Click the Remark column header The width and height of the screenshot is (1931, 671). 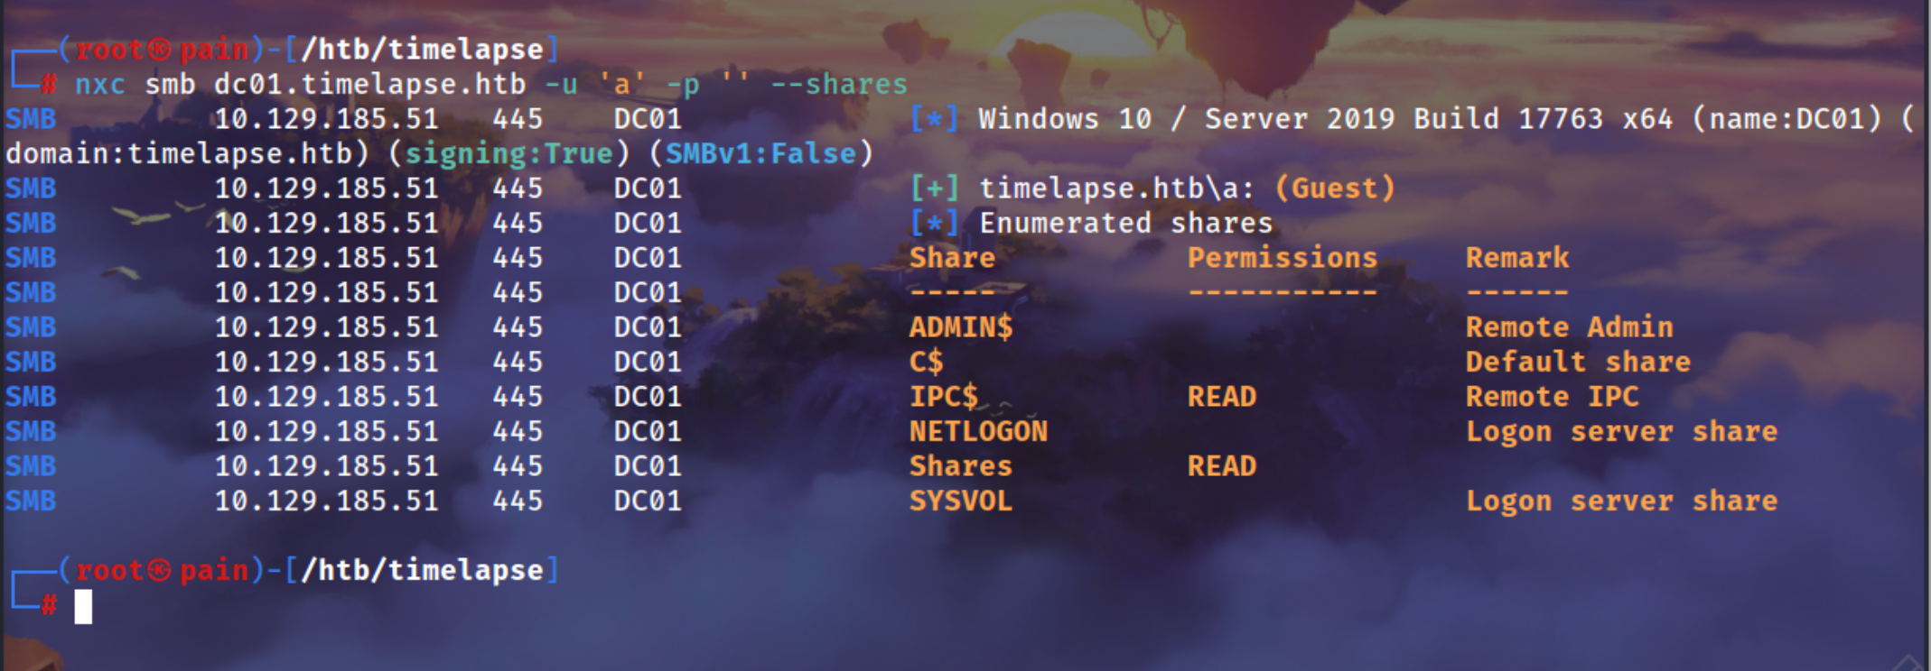(1517, 258)
